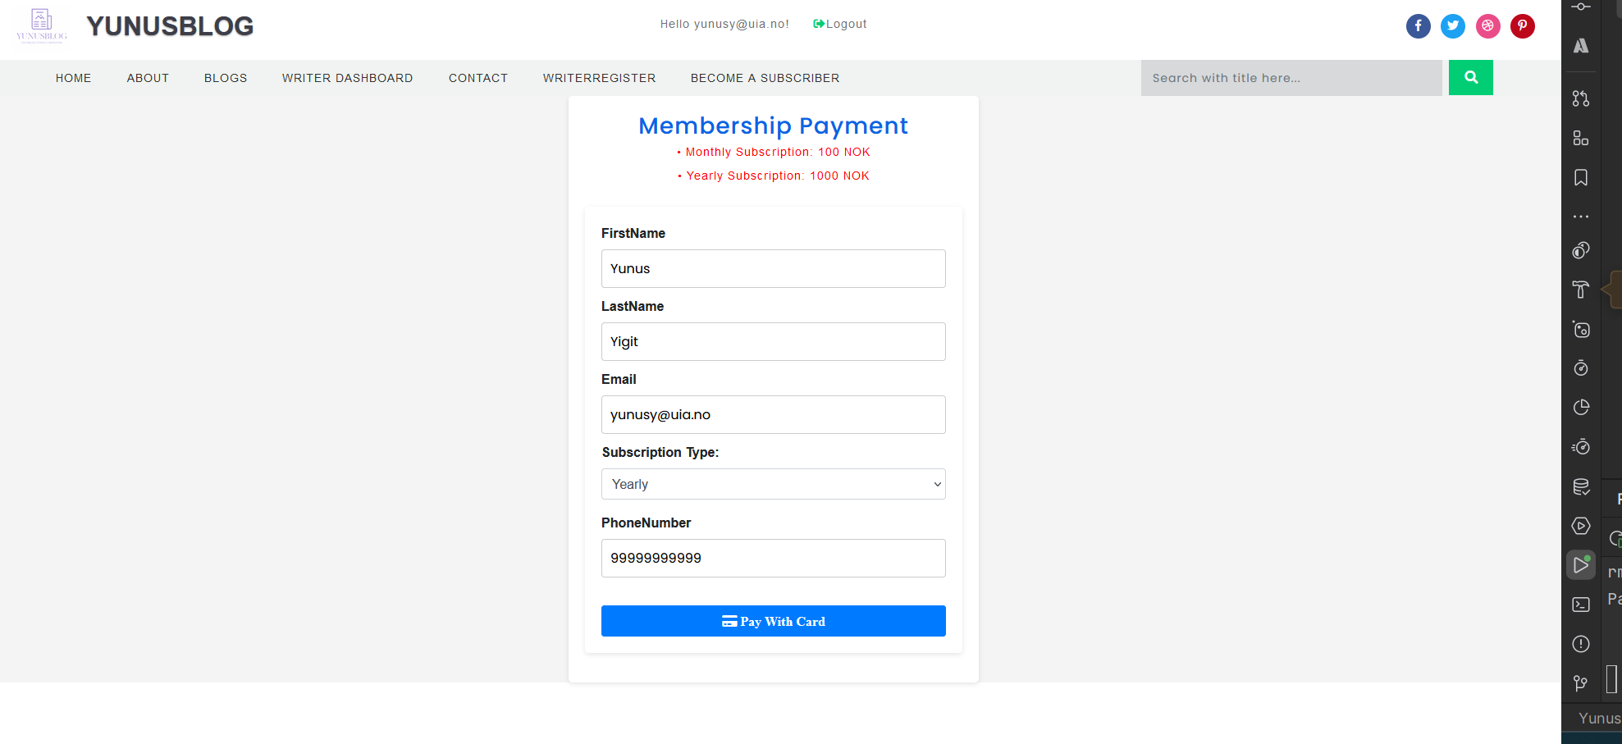Click the Logout link
This screenshot has height=744, width=1622.
tap(840, 24)
